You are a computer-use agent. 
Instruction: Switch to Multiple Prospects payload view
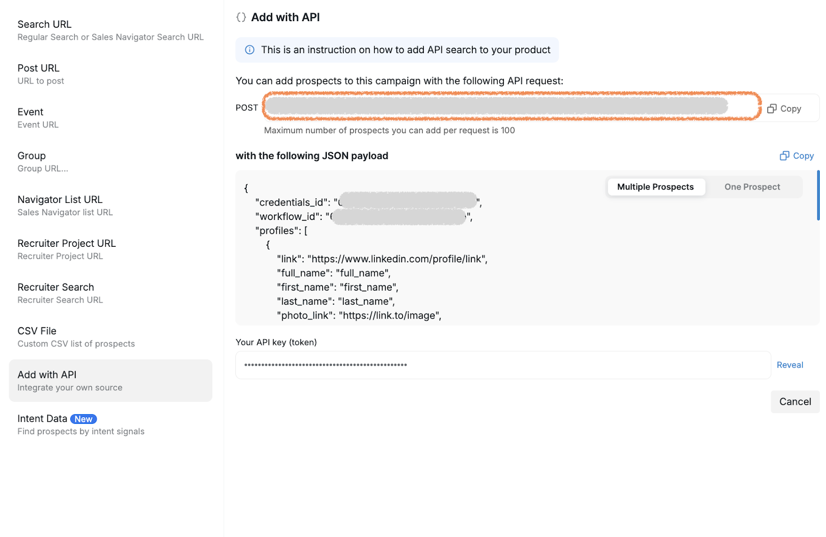[x=655, y=186]
